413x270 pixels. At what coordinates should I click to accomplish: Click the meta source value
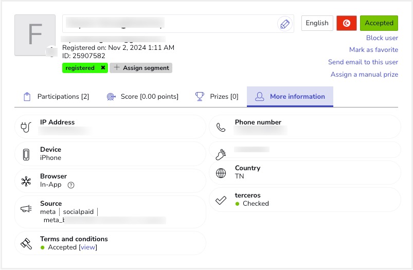pyautogui.click(x=48, y=212)
